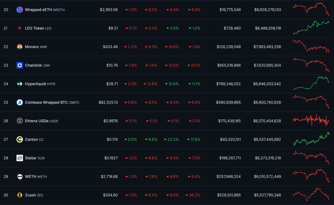Click the Zcash logo icon
The width and height of the screenshot is (334, 205).
point(20,195)
